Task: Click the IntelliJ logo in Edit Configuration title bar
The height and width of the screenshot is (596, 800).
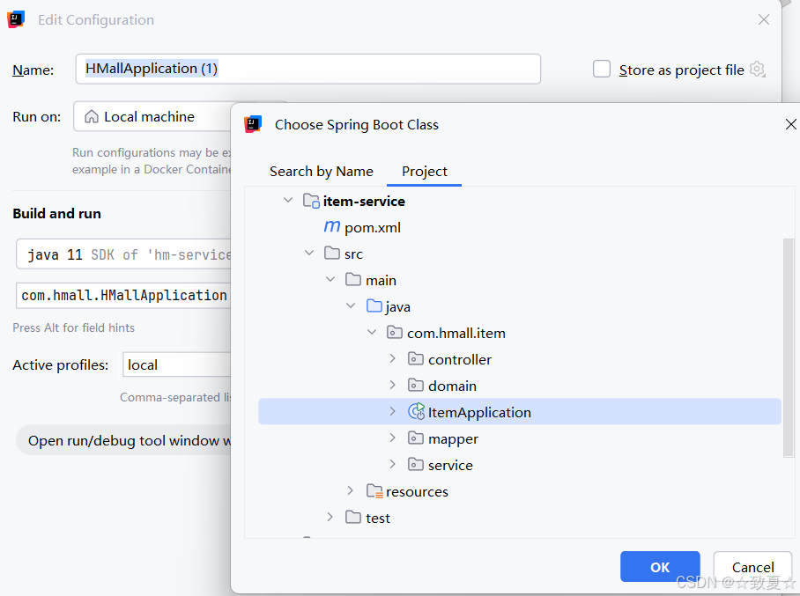Action: click(x=16, y=19)
